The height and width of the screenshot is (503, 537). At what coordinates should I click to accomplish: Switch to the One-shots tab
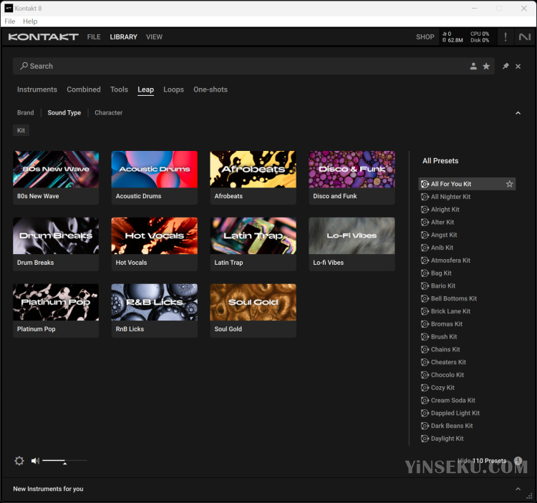click(211, 89)
